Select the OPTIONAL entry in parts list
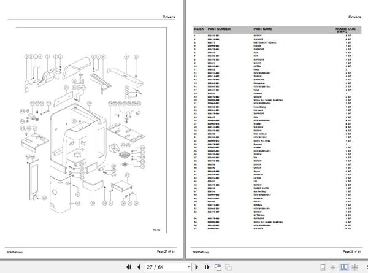 click(x=259, y=215)
